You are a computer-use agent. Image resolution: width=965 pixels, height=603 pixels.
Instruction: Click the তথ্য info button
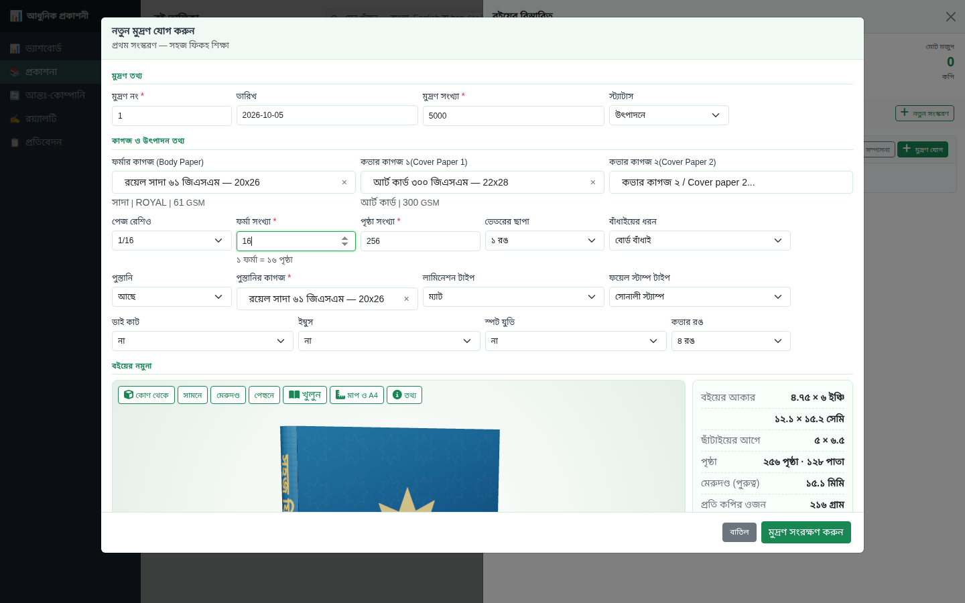(404, 395)
